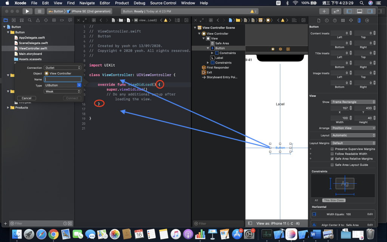The width and height of the screenshot is (387, 242).
Task: Select All constraints filter
Action: tap(316, 200)
